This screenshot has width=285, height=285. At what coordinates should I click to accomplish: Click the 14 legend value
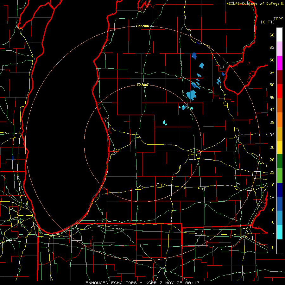pyautogui.click(x=272, y=197)
